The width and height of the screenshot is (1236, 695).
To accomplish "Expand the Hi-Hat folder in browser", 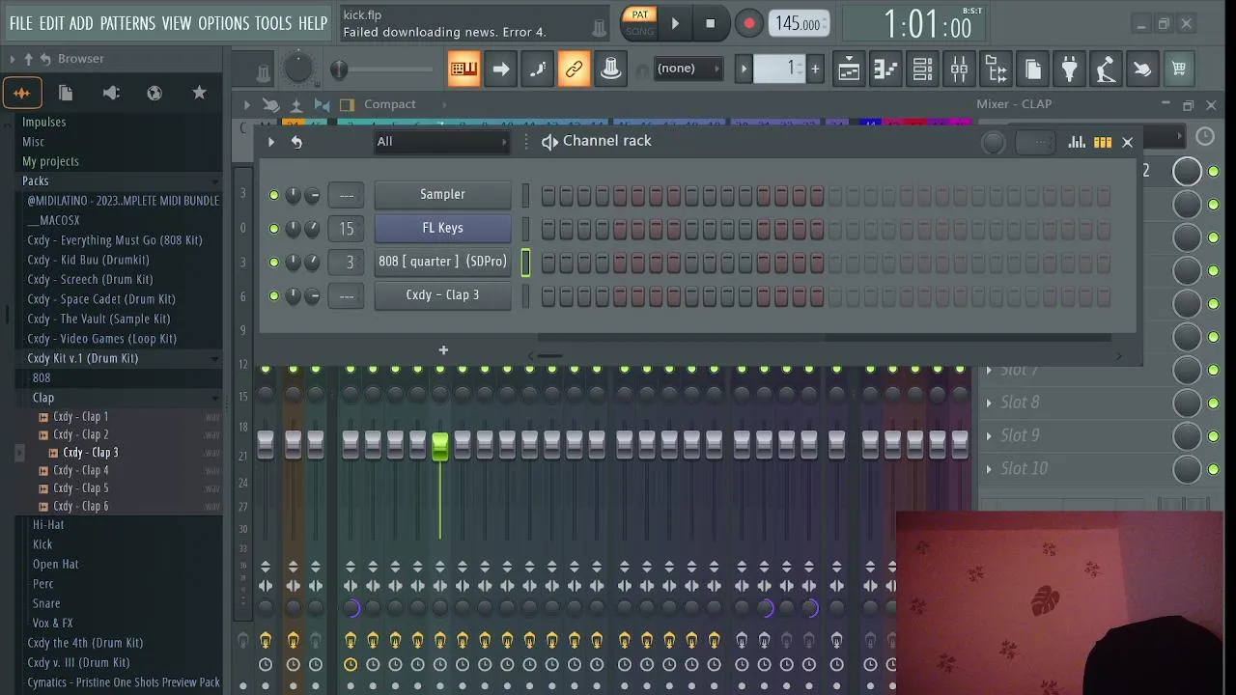I will [x=48, y=525].
